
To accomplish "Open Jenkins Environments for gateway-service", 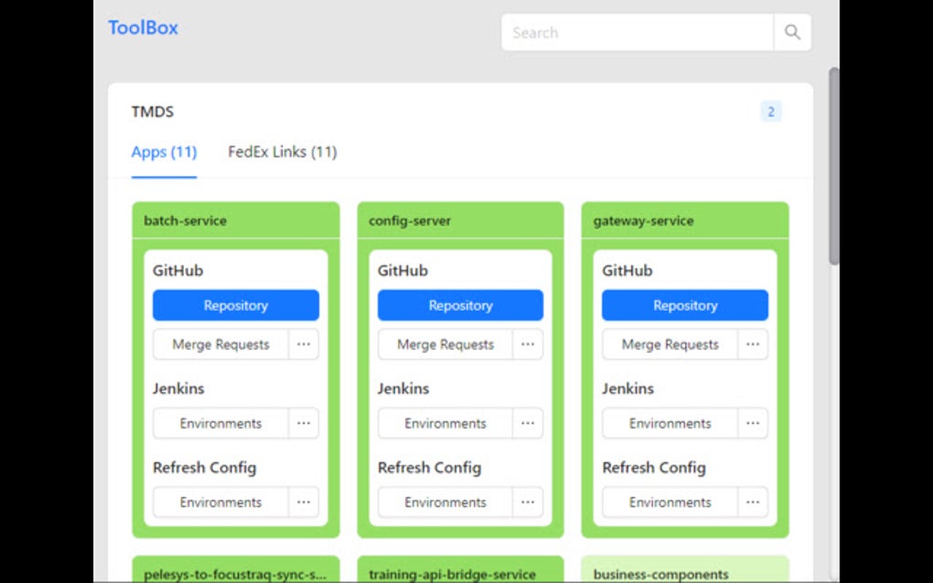I will [x=669, y=423].
